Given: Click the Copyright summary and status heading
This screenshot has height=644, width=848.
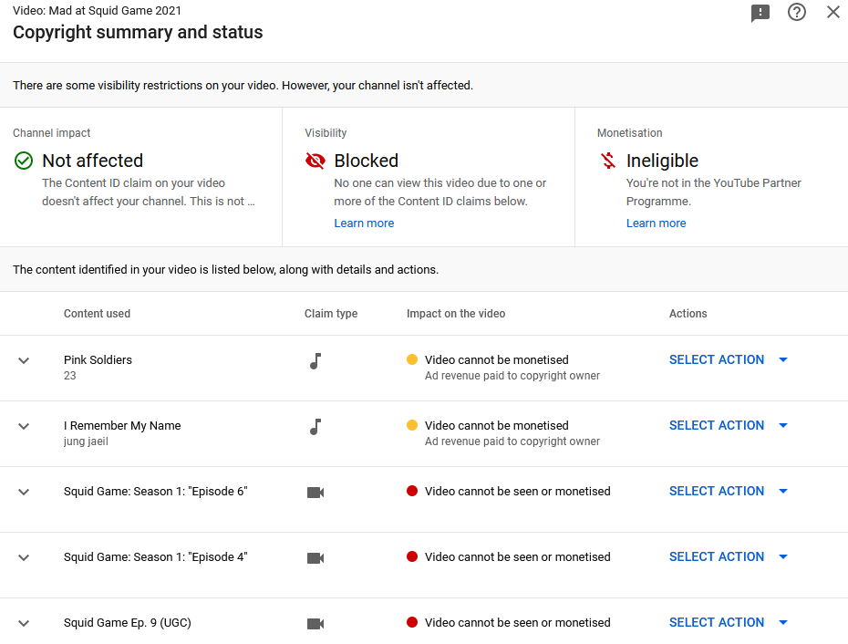Looking at the screenshot, I should tap(138, 33).
